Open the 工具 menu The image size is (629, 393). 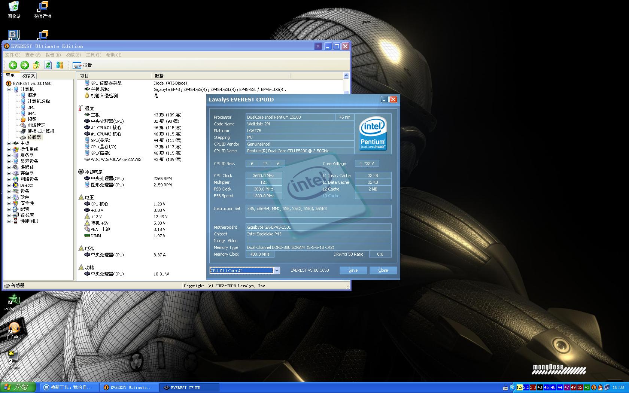click(x=94, y=55)
